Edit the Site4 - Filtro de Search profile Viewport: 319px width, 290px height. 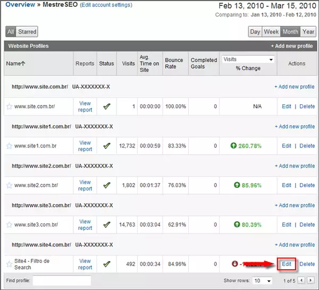click(287, 264)
